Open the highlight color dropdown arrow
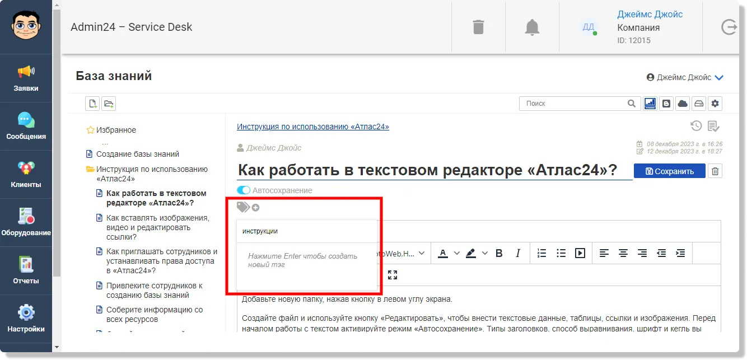Viewport: 747px width, 360px height. click(x=485, y=254)
